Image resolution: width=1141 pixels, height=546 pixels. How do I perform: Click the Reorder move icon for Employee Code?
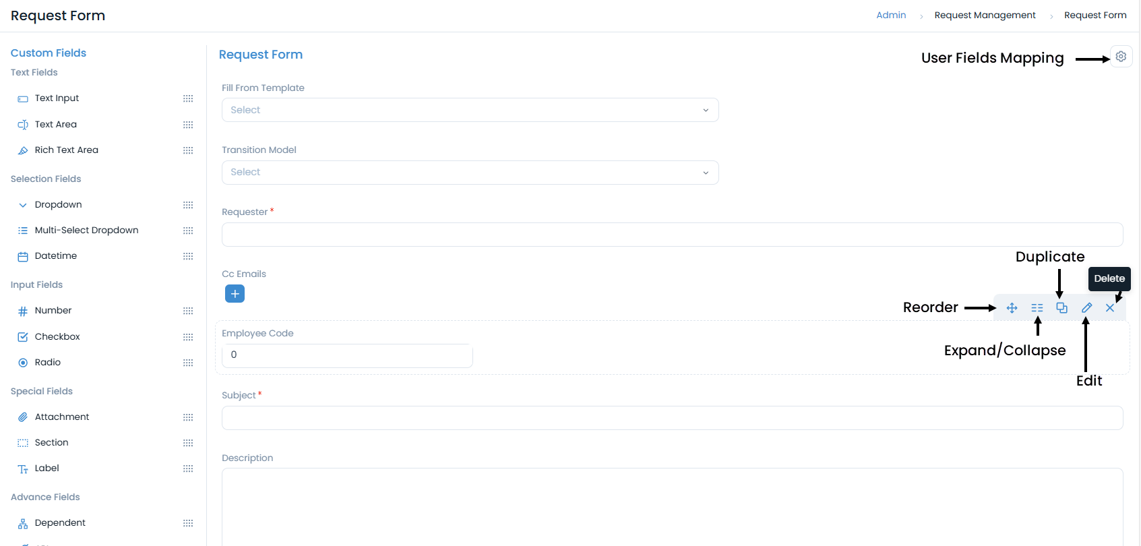(1012, 308)
